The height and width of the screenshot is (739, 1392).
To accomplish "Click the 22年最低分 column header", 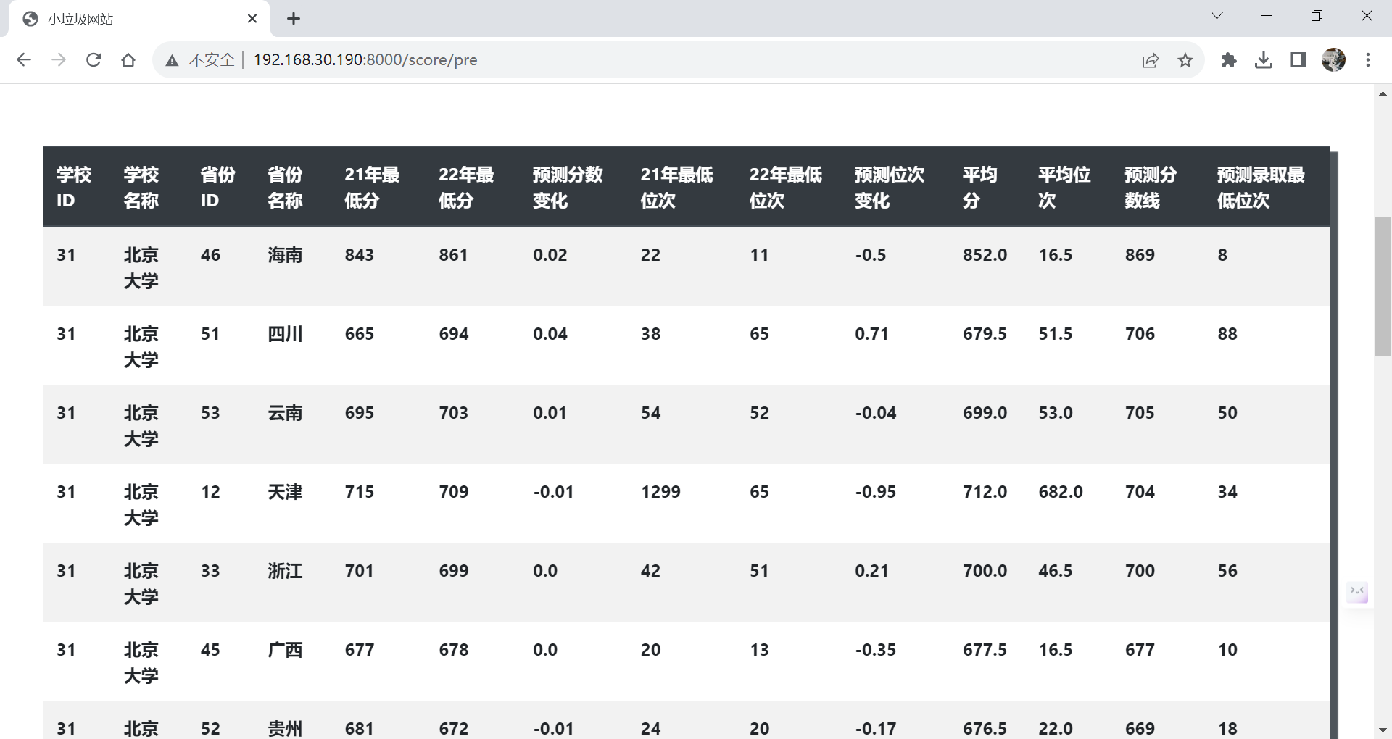I will pos(466,188).
